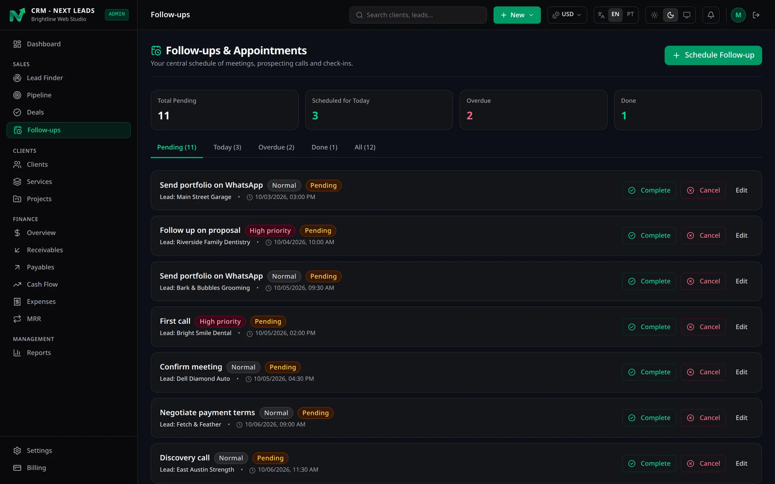The image size is (775, 484).
Task: Open Receivables in the sidebar
Action: pyautogui.click(x=69, y=250)
